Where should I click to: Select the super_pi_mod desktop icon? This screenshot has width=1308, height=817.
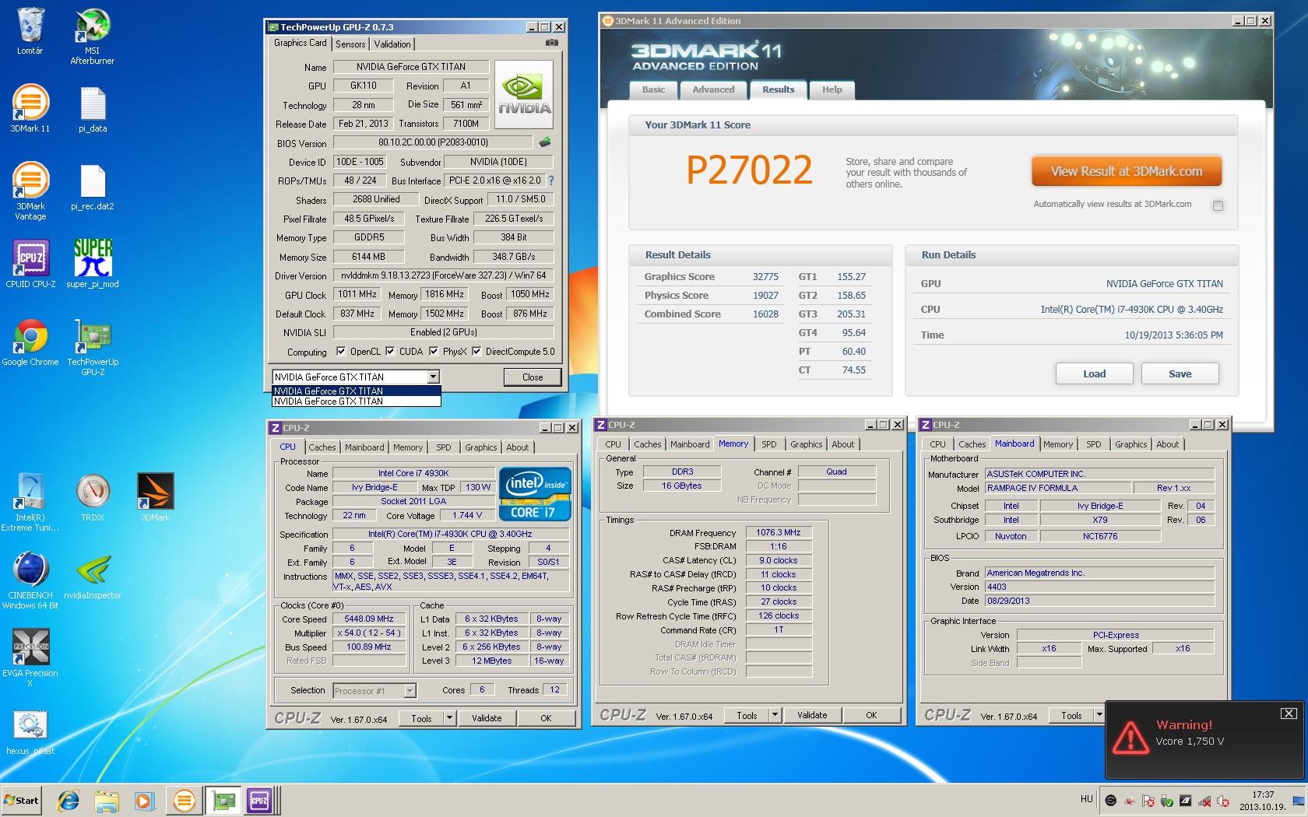point(93,265)
